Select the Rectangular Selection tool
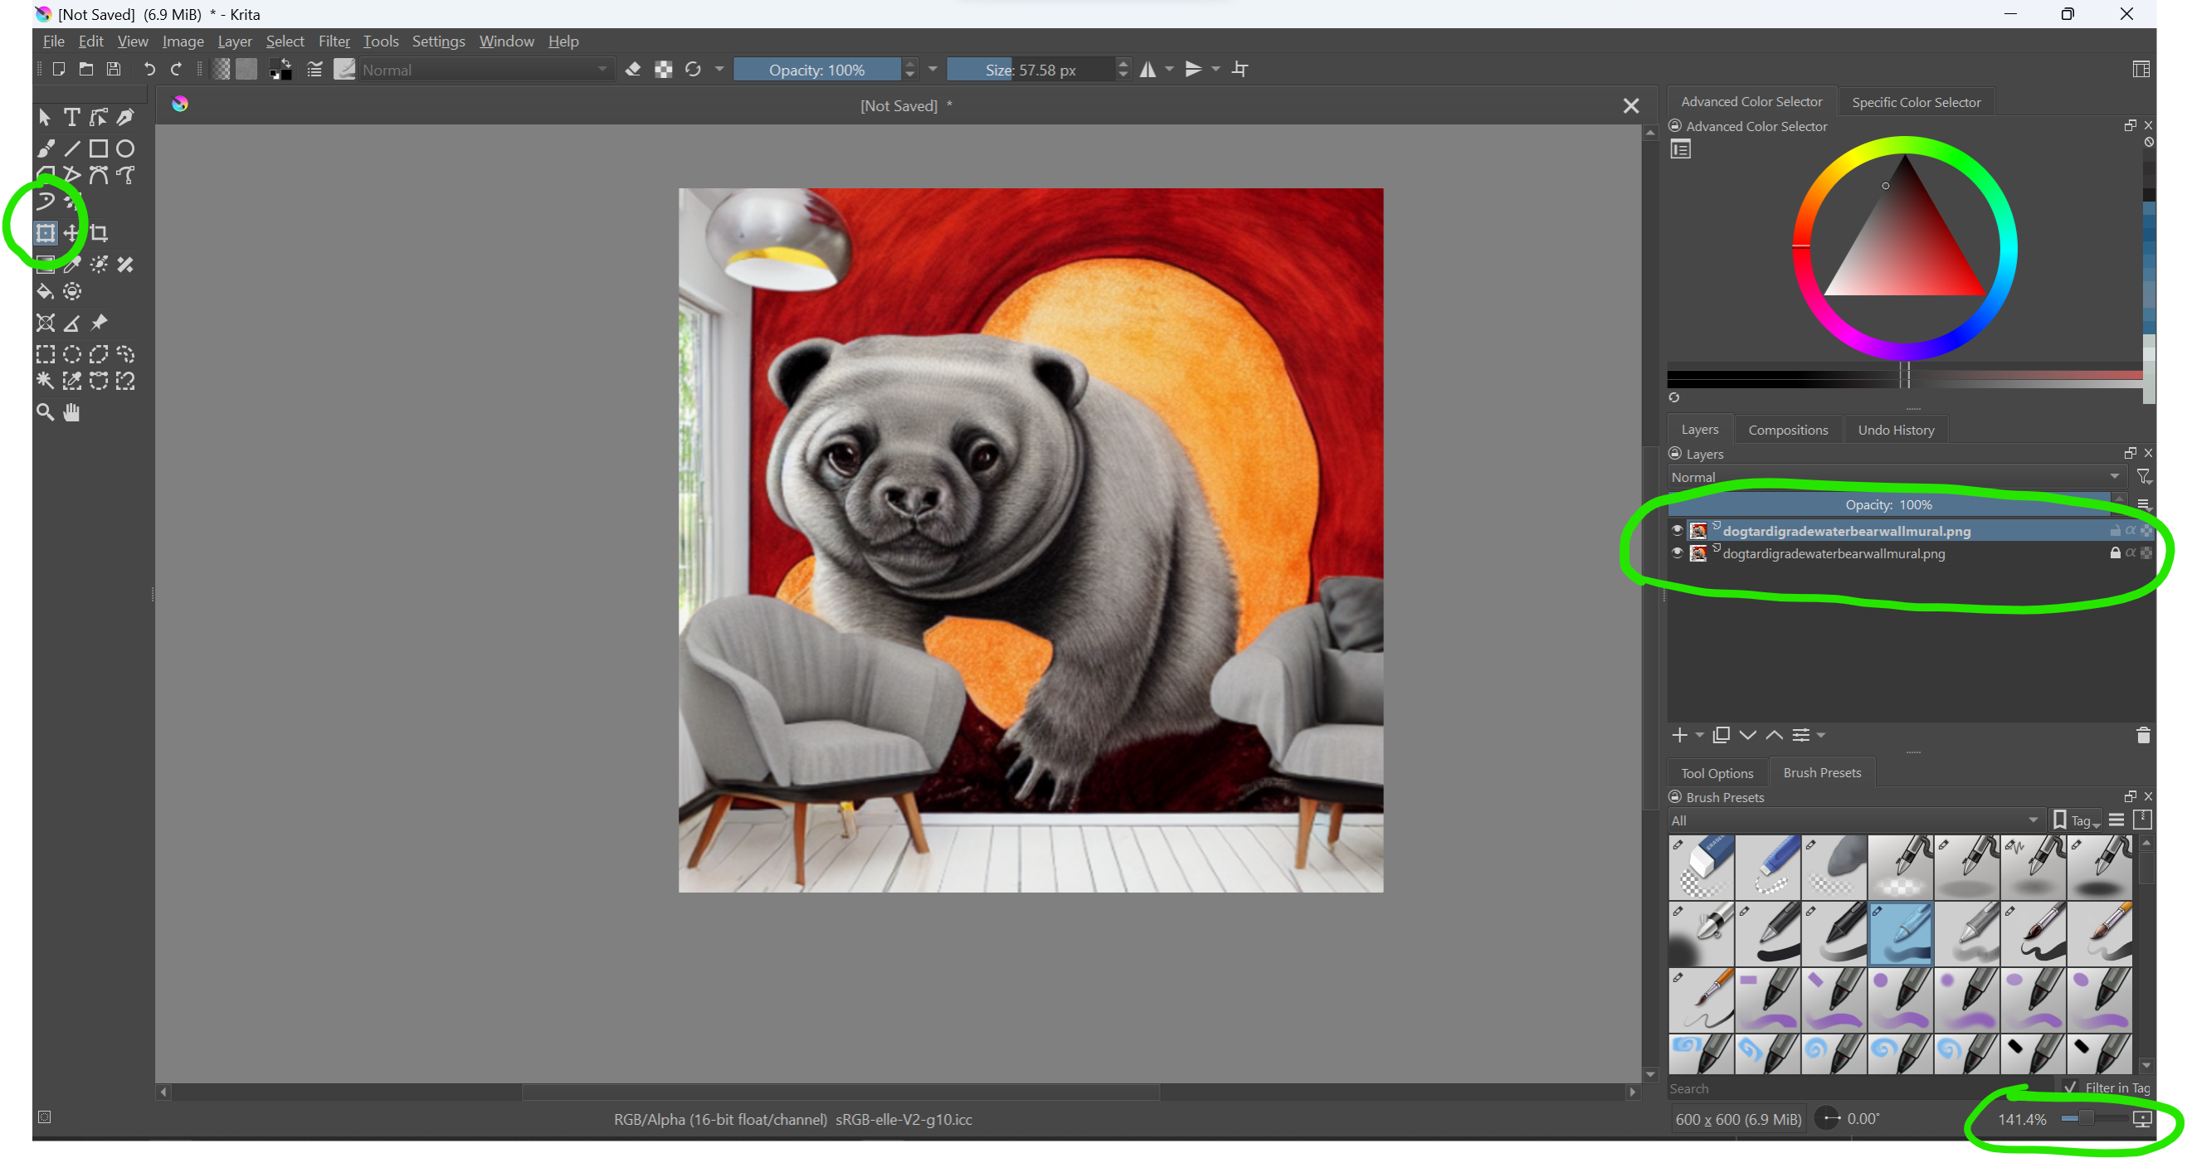Image resolution: width=2187 pixels, height=1158 pixels. point(45,355)
